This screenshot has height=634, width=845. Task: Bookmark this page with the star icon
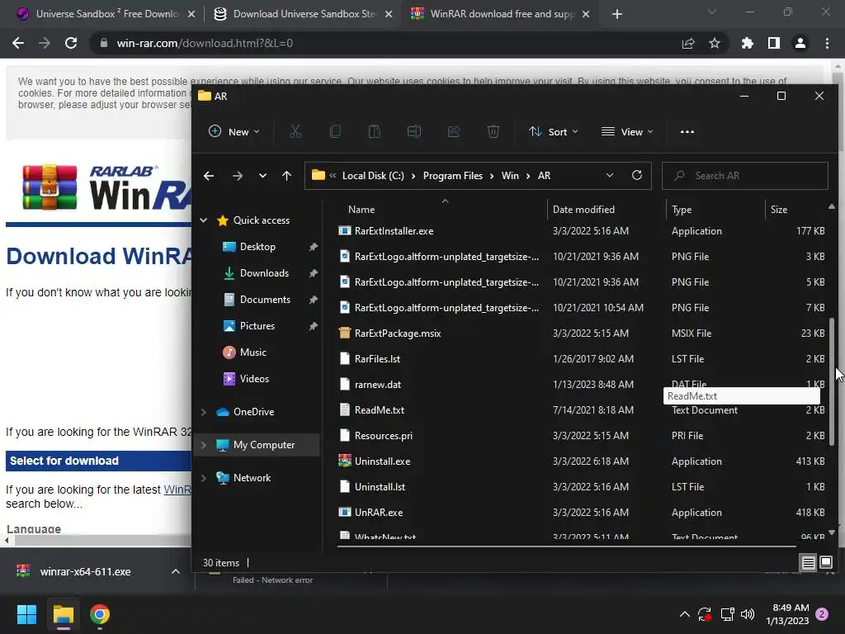click(715, 43)
